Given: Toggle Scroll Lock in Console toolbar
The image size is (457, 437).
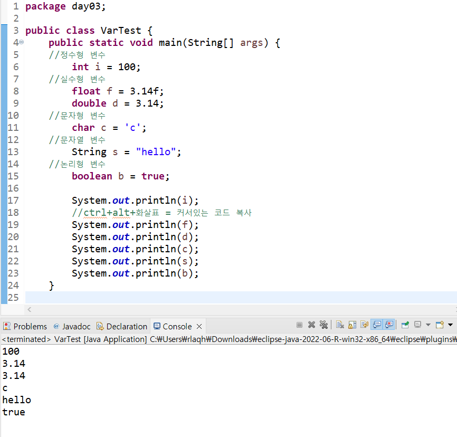Looking at the screenshot, I should click(x=352, y=325).
